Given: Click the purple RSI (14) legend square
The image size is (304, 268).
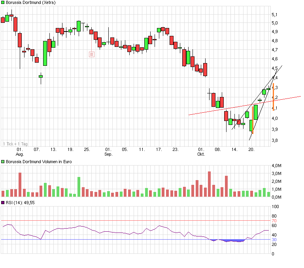Looking at the screenshot, I should (x=3, y=203).
